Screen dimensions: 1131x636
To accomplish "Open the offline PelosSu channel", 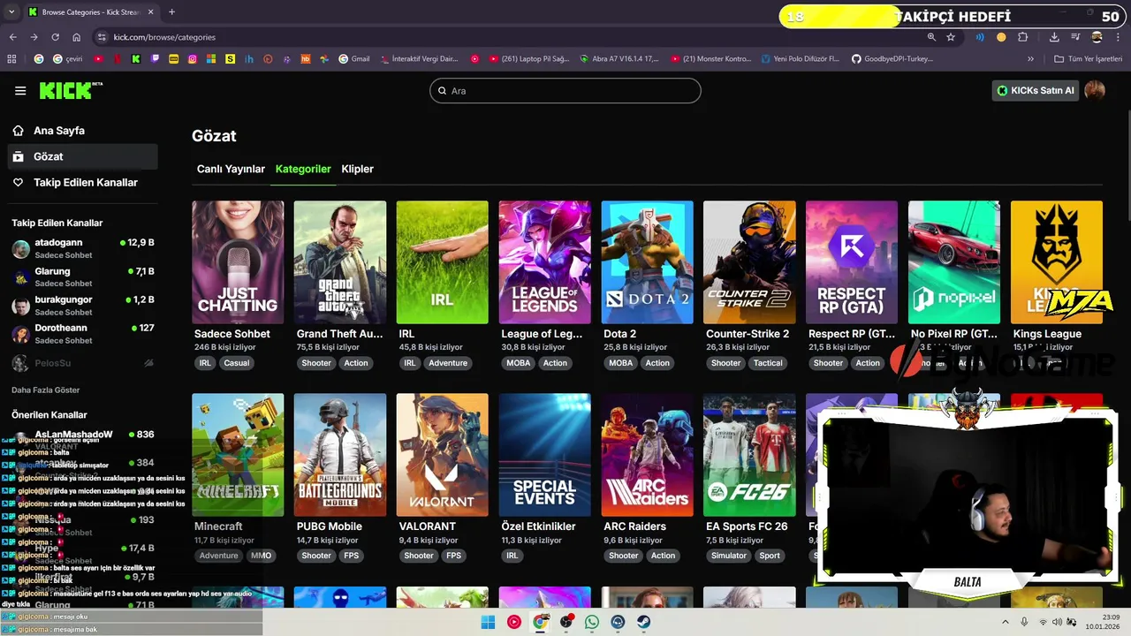I will 84,363.
